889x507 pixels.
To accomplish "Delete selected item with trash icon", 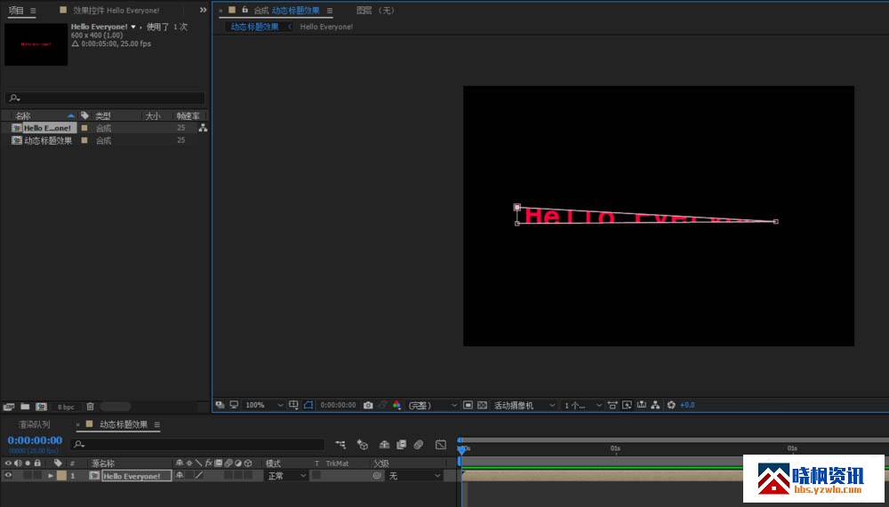I will coord(90,407).
